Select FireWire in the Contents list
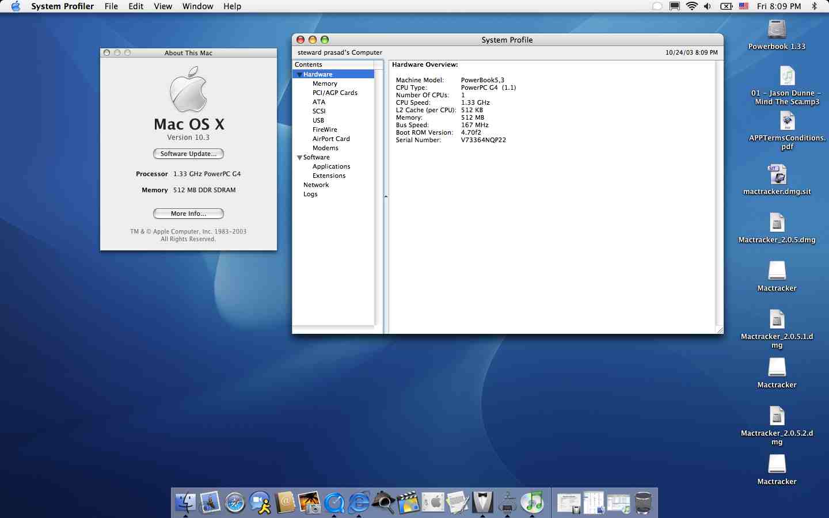 click(325, 129)
